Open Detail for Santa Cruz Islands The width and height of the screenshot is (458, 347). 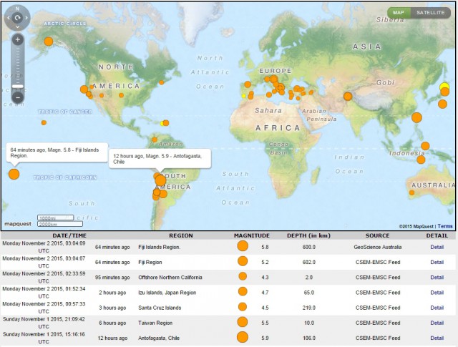pos(437,308)
